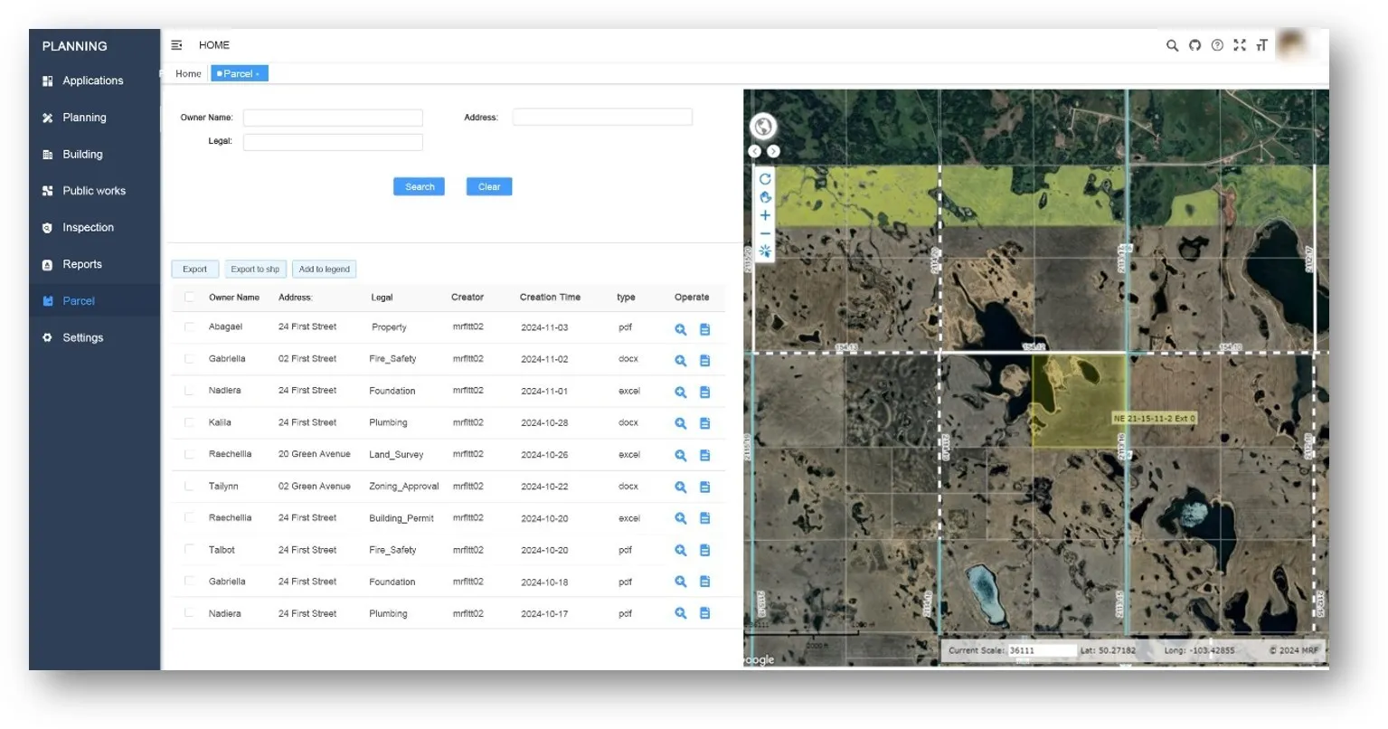Image resolution: width=1388 pixels, height=729 pixels.
Task: Zoom to the Land_Survey row with magnifier
Action: point(681,455)
